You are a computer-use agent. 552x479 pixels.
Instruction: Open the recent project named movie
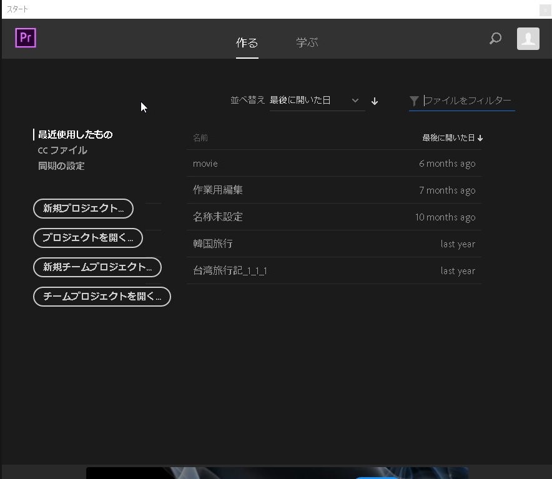pos(205,164)
